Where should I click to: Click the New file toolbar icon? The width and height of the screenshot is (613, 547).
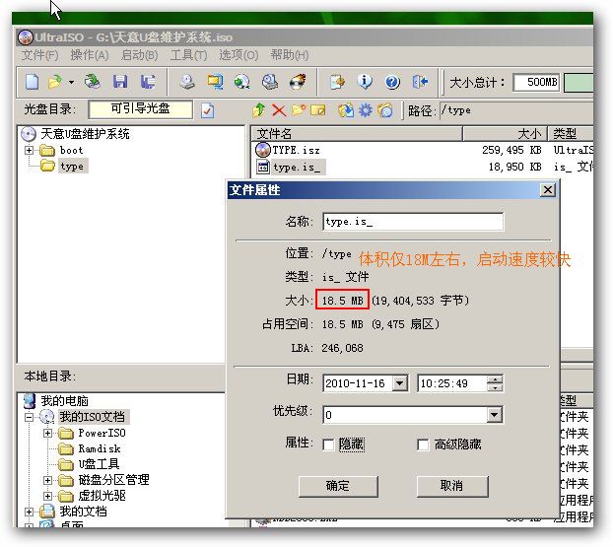click(33, 82)
